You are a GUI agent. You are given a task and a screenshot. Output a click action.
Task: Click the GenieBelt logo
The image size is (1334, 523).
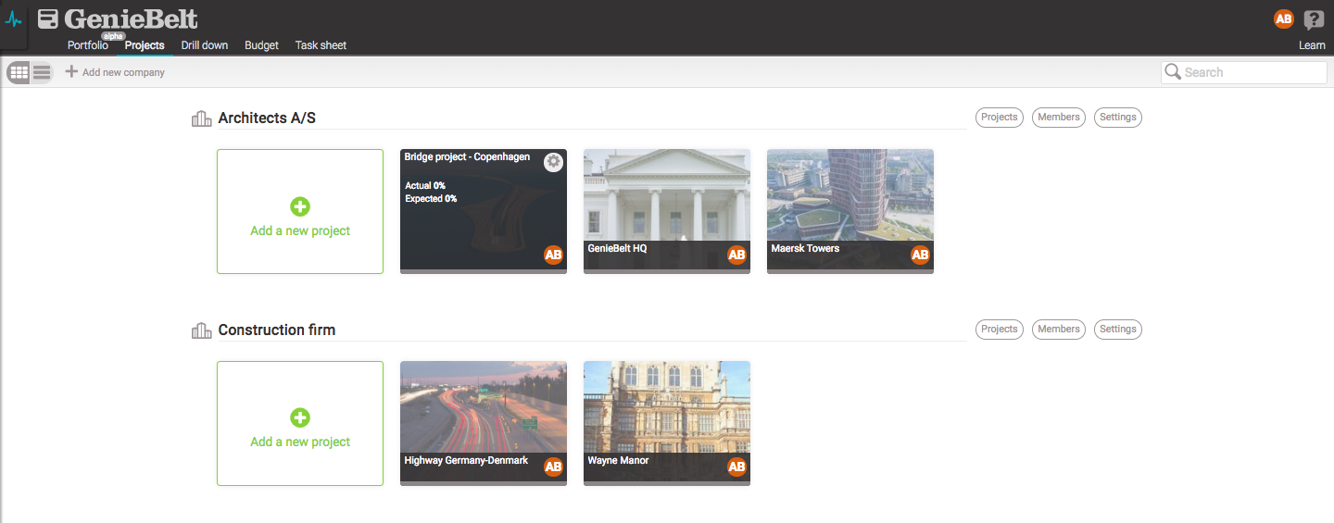pos(118,19)
